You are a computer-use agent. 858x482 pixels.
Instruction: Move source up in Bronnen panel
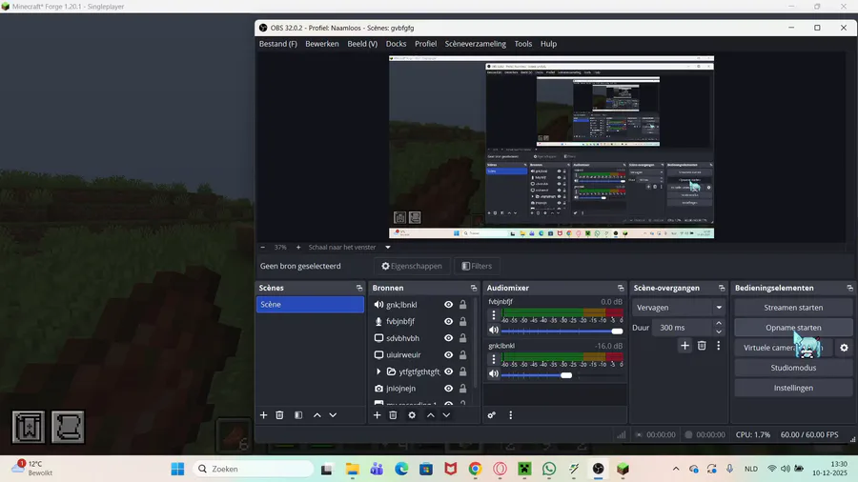[431, 415]
